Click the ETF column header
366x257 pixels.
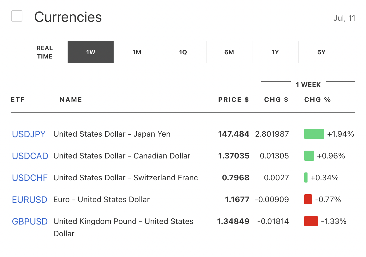tap(18, 100)
